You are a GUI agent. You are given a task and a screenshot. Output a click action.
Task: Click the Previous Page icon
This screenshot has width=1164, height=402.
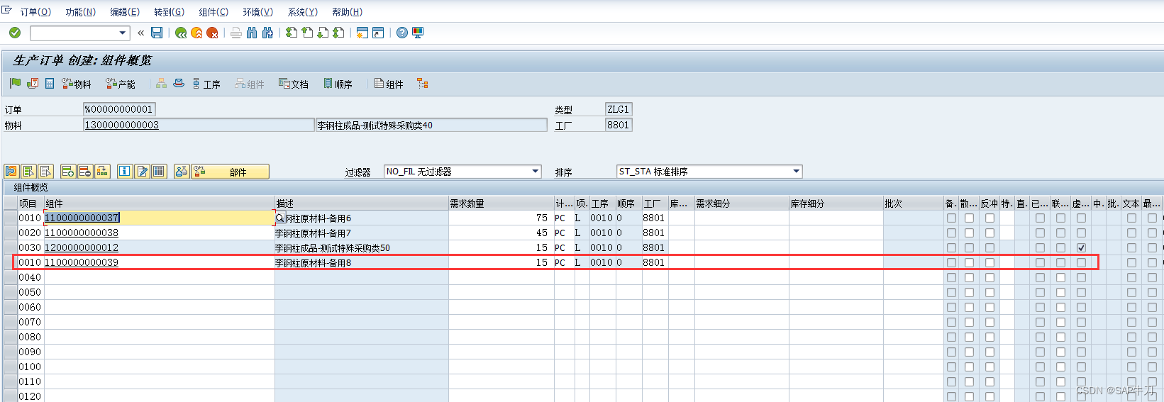click(x=307, y=33)
